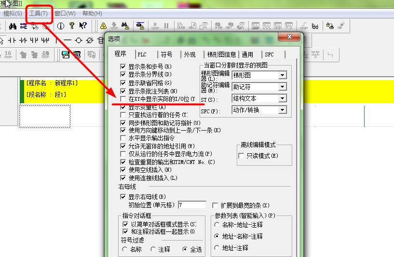Image resolution: width=394 pixels, height=257 pixels.
Task: Click the yellow question mark help icon
Action: [72, 26]
